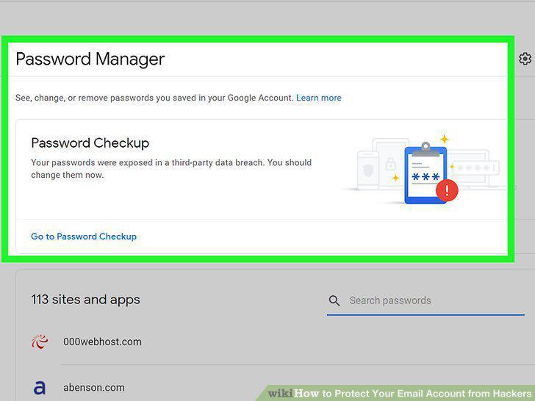This screenshot has height=401, width=535.
Task: Click the data breach warning text
Action: click(x=171, y=168)
